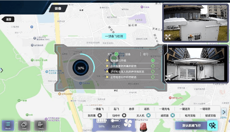
Task: Toggle the 无人机 power switch
Action: pyautogui.click(x=148, y=115)
